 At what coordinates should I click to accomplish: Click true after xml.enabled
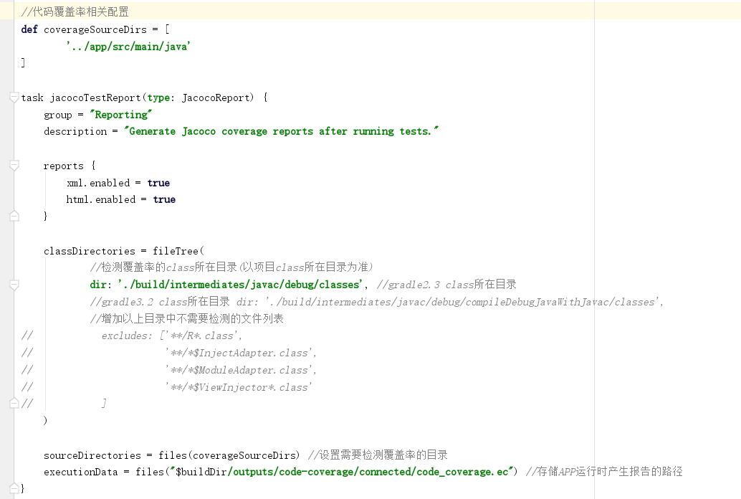point(158,183)
